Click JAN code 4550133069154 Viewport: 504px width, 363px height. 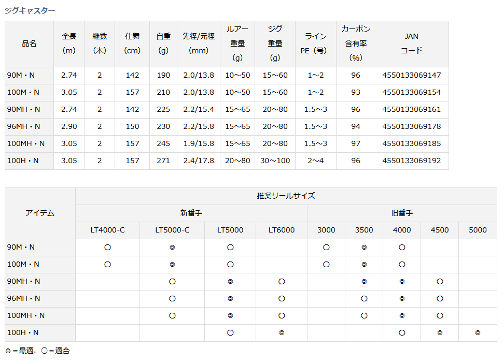click(411, 92)
